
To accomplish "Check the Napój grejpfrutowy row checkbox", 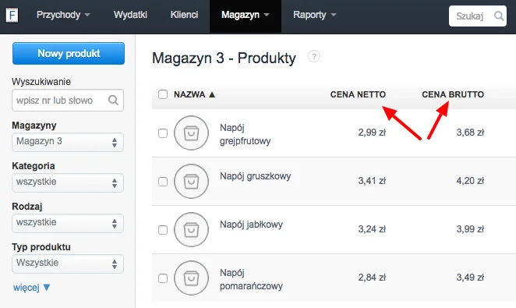I will pos(163,133).
